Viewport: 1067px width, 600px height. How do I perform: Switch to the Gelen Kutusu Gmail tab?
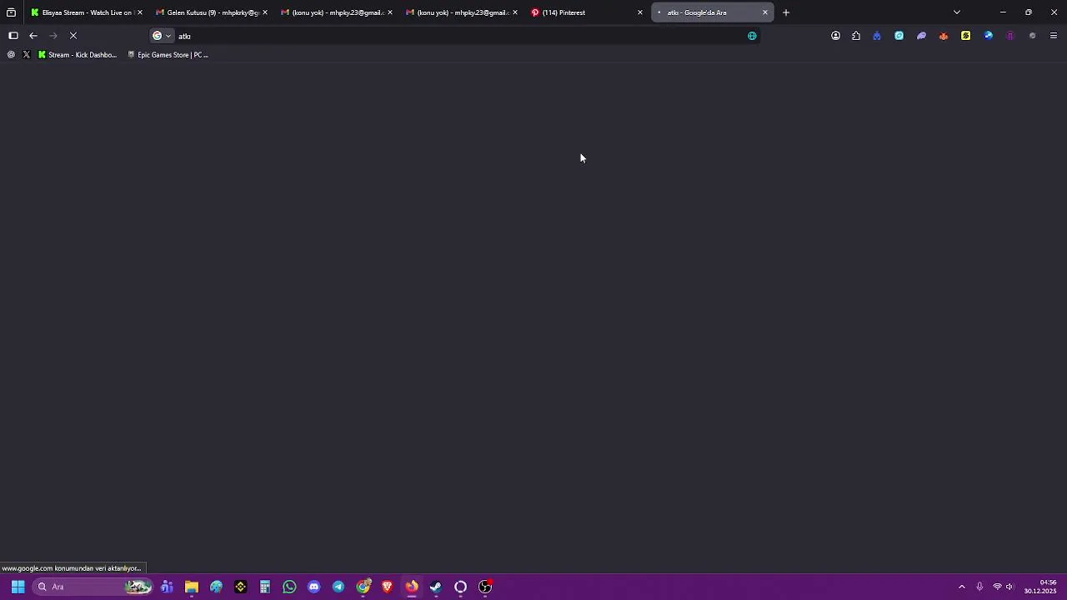212,12
